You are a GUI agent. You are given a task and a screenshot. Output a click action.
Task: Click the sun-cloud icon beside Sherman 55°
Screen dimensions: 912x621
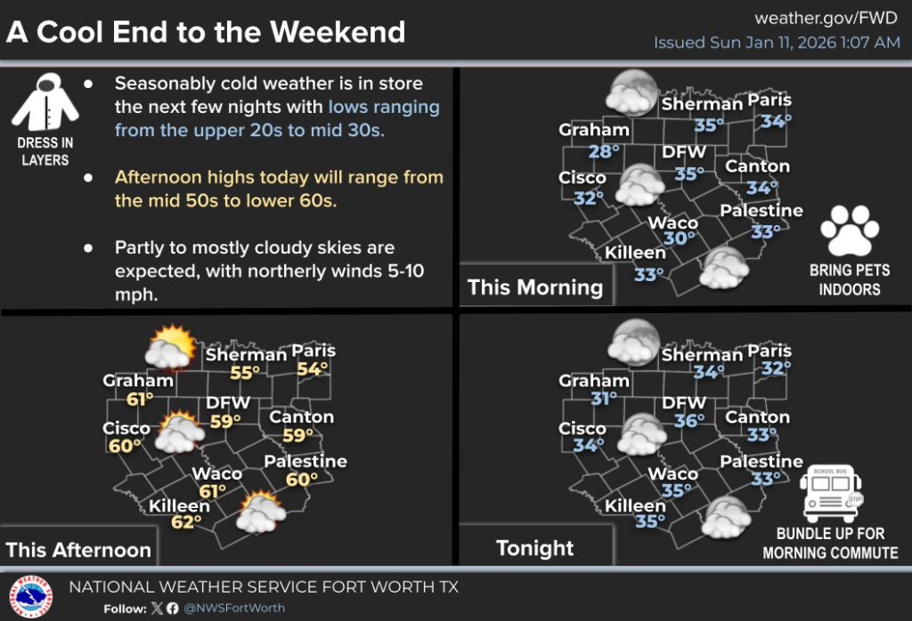tap(170, 347)
